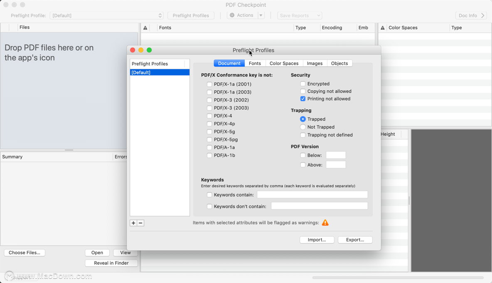
Task: Enable PDF Version Above checkbox
Action: 303,164
